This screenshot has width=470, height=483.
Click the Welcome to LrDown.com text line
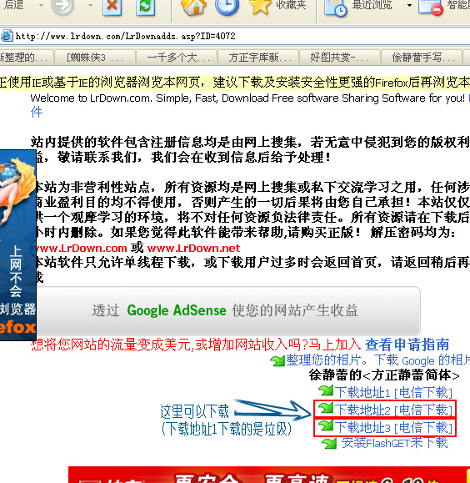click(247, 98)
